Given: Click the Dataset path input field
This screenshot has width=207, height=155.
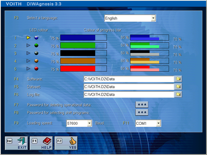Looking at the screenshot, I should pyautogui.click(x=129, y=87).
